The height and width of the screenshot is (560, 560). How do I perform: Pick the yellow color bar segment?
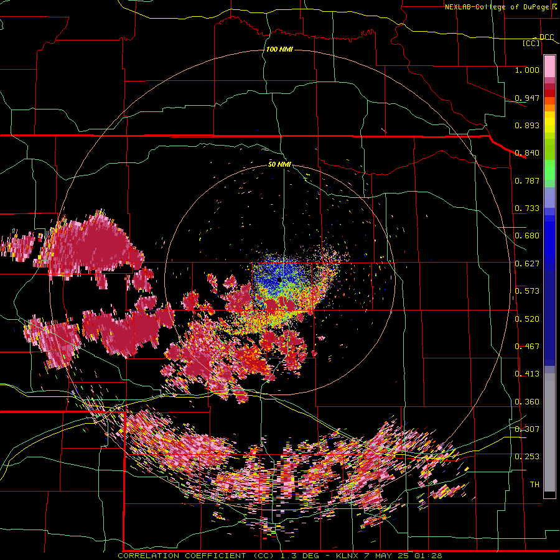(x=549, y=122)
